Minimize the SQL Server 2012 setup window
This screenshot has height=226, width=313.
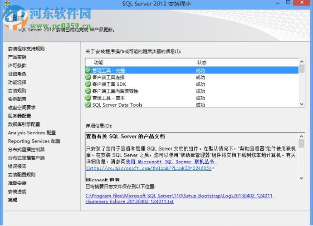[x=278, y=3]
